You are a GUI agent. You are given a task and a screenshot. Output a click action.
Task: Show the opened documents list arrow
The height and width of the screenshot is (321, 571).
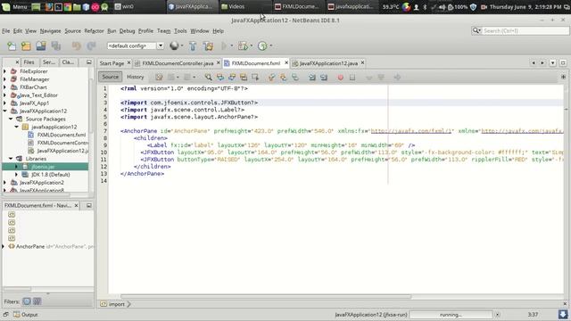coord(553,63)
